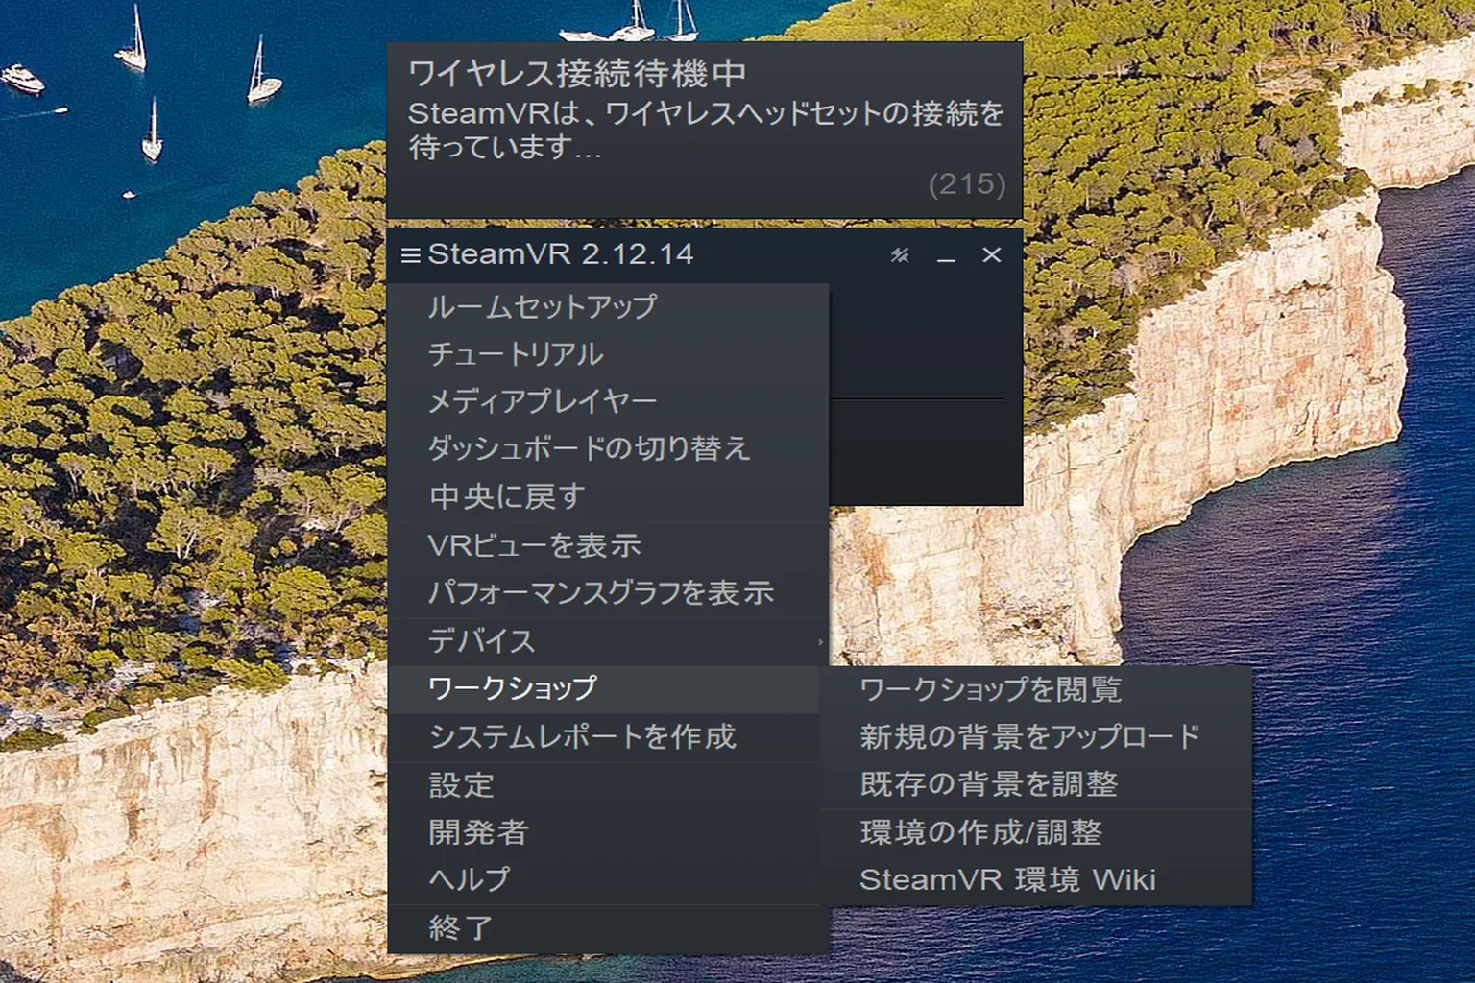
Task: Open the ヘルプ menu entry
Action: pyautogui.click(x=609, y=879)
